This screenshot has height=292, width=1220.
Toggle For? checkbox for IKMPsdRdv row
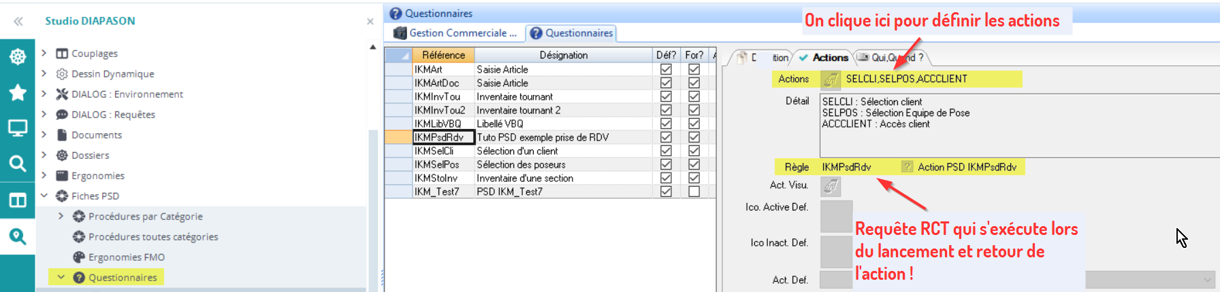pyautogui.click(x=694, y=137)
